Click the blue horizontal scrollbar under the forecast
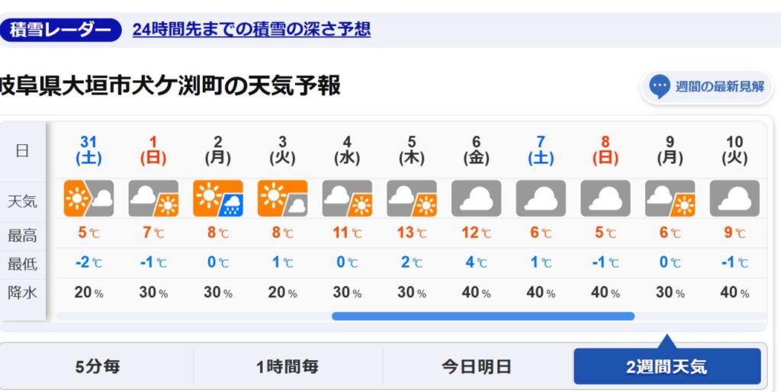Screen dimensions: 781x392 (483, 316)
